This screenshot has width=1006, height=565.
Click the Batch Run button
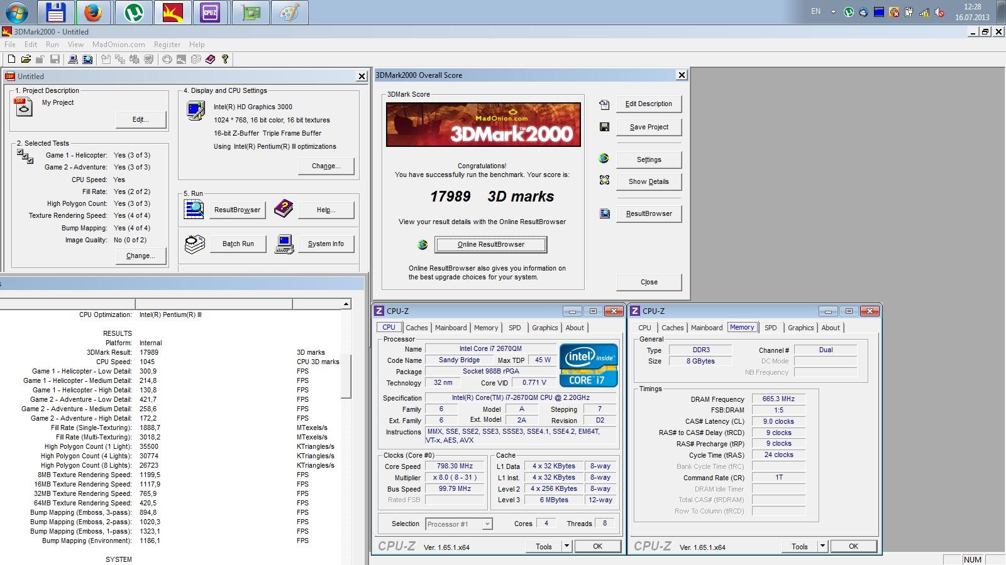tap(238, 244)
